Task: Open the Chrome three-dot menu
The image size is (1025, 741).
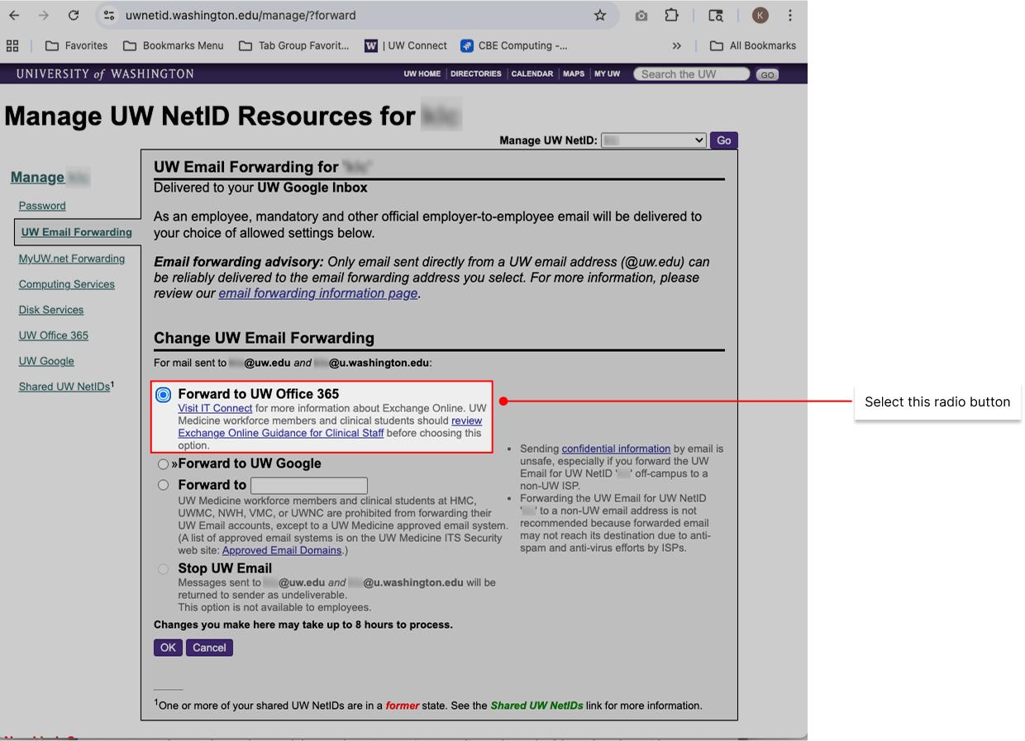Action: [x=790, y=16]
